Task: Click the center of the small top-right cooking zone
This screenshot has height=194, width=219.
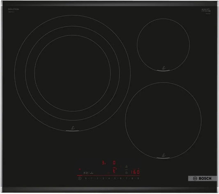Action: (163, 44)
